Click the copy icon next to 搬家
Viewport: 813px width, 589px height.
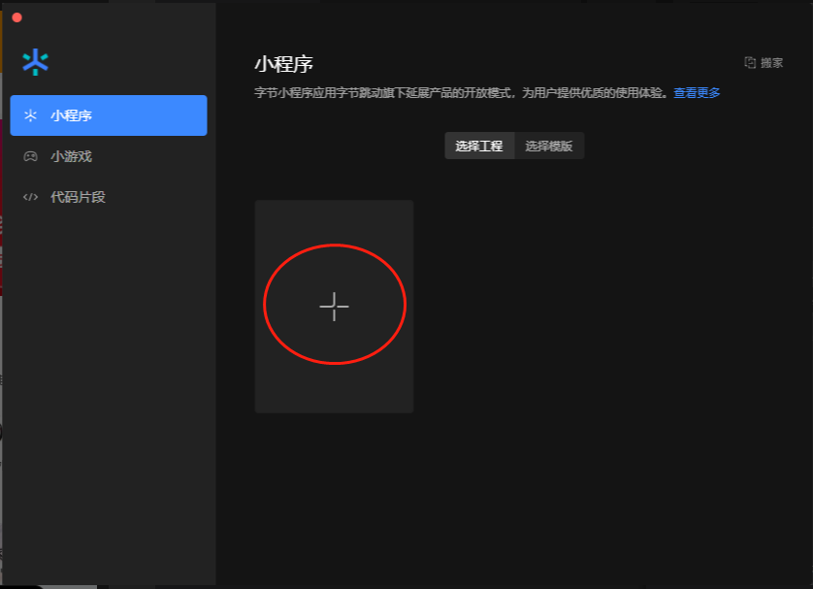click(x=750, y=62)
